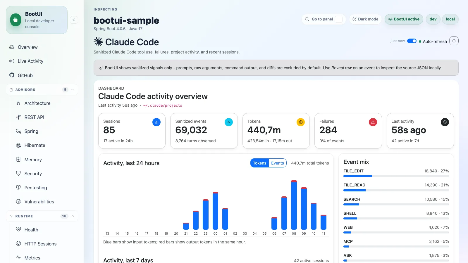This screenshot has width=468, height=263.
Task: Click the 440,7m tokens value
Action: coord(264,130)
